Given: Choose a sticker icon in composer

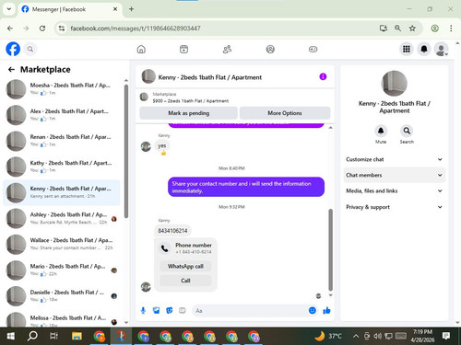Looking at the screenshot, I should point(170,311).
